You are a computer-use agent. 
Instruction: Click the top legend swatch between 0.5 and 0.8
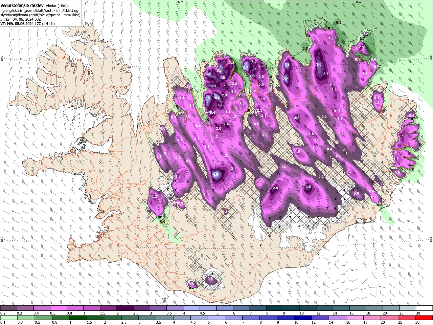(x=58, y=308)
